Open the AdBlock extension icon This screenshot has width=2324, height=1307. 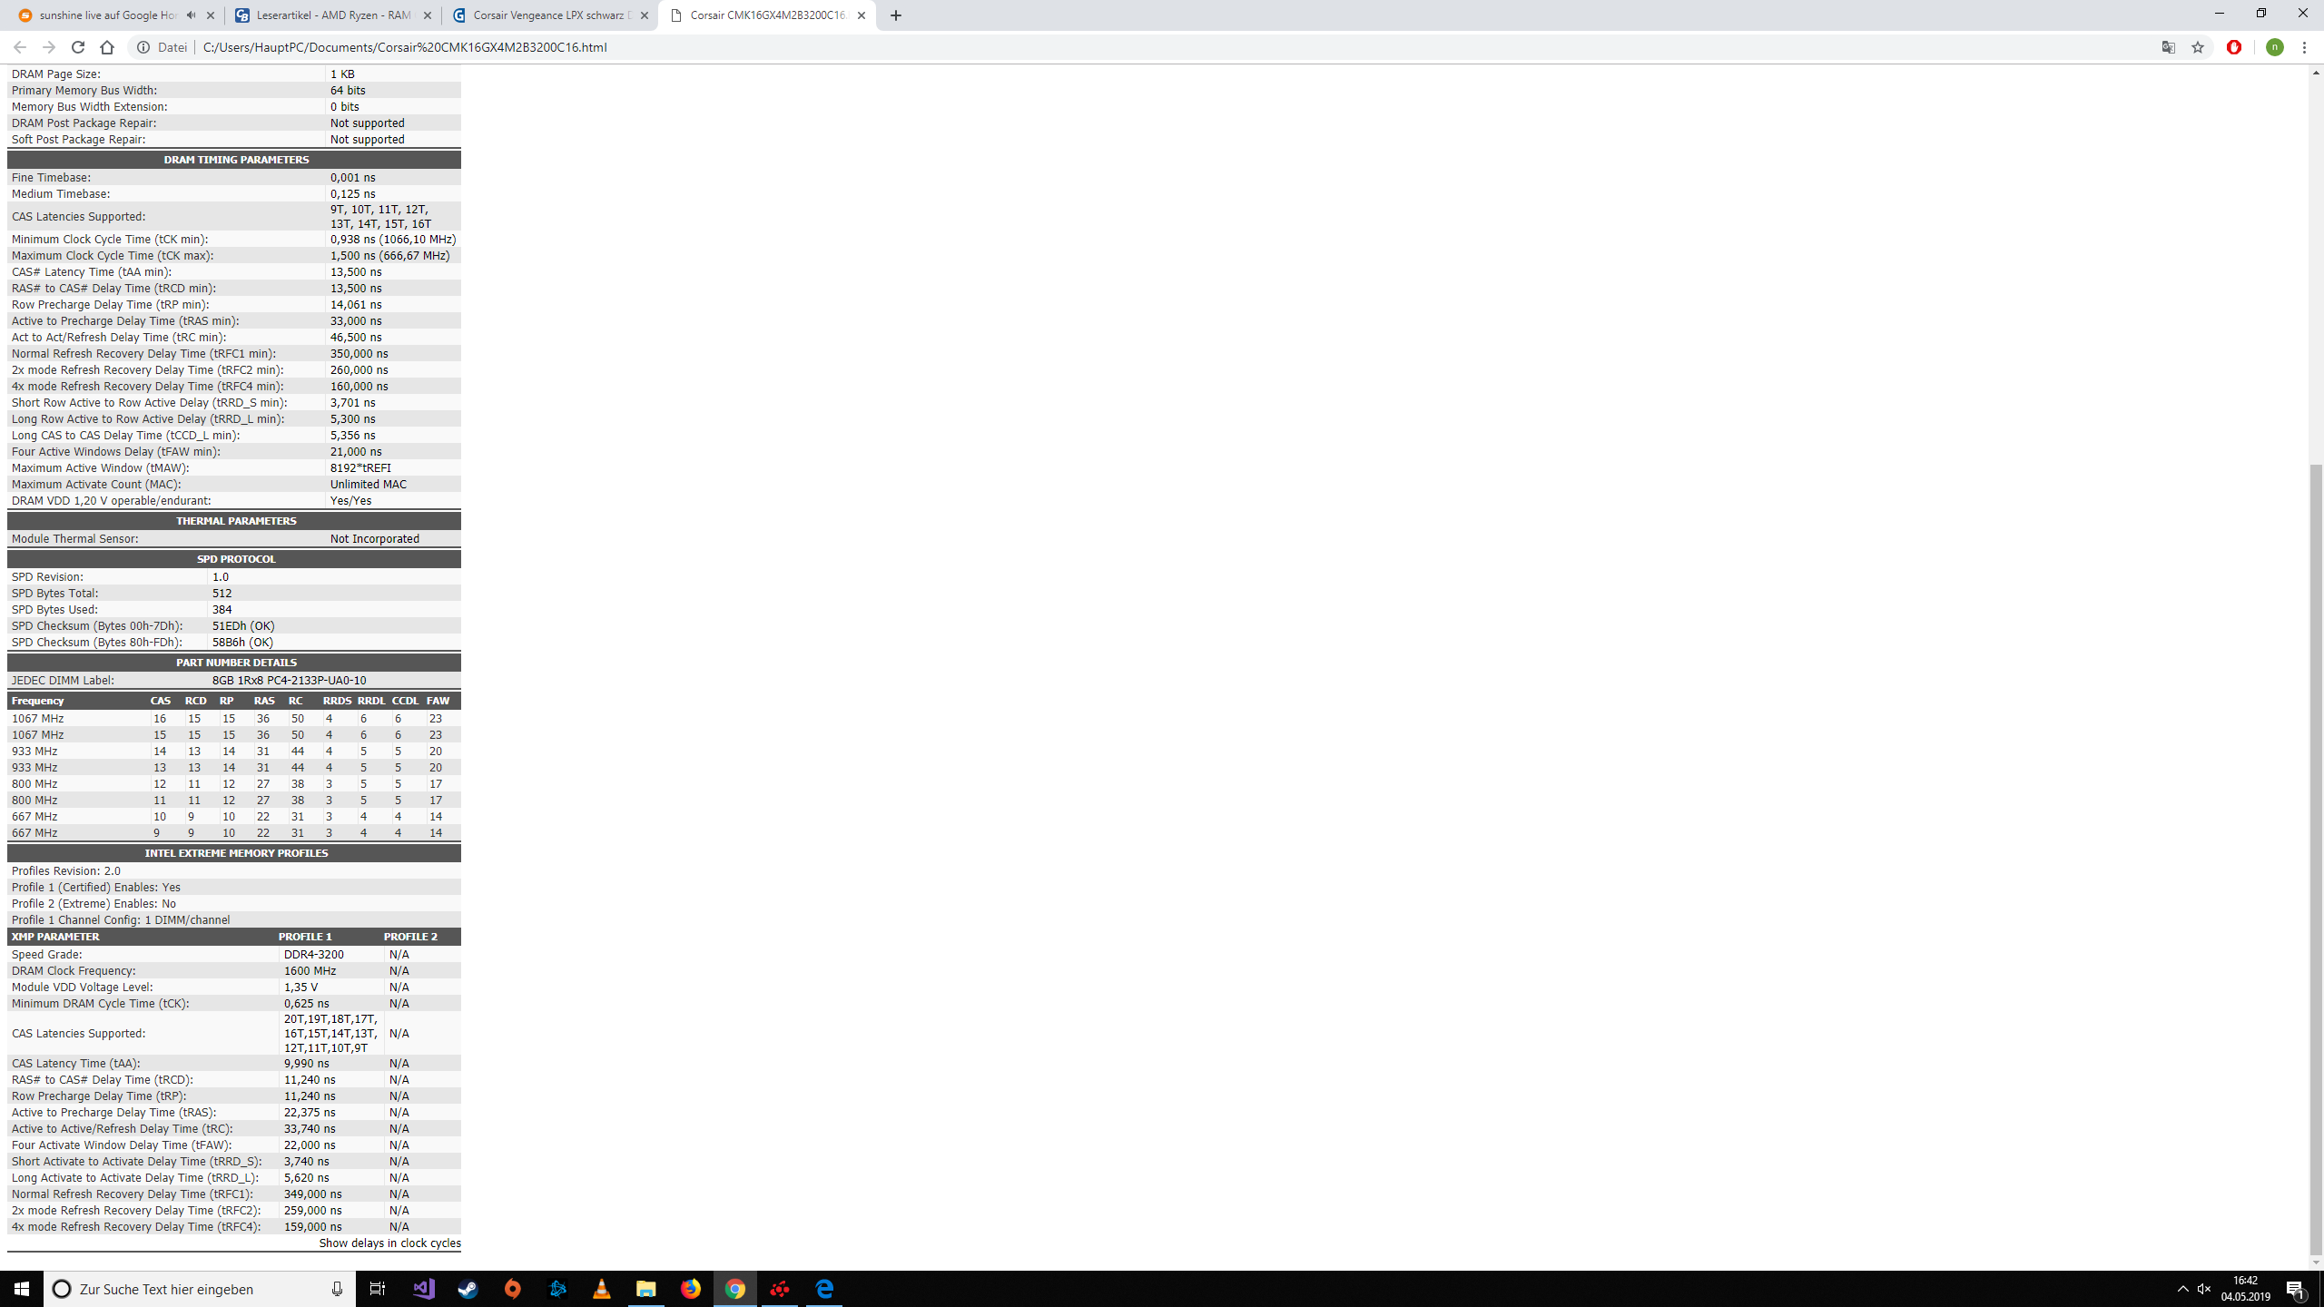click(2234, 47)
